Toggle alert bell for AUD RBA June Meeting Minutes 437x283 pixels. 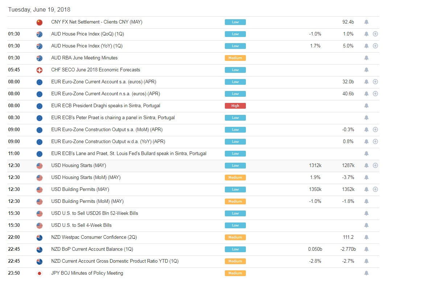366,58
